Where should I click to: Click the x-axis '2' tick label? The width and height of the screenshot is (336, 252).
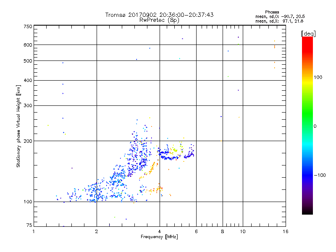[x=97, y=231]
